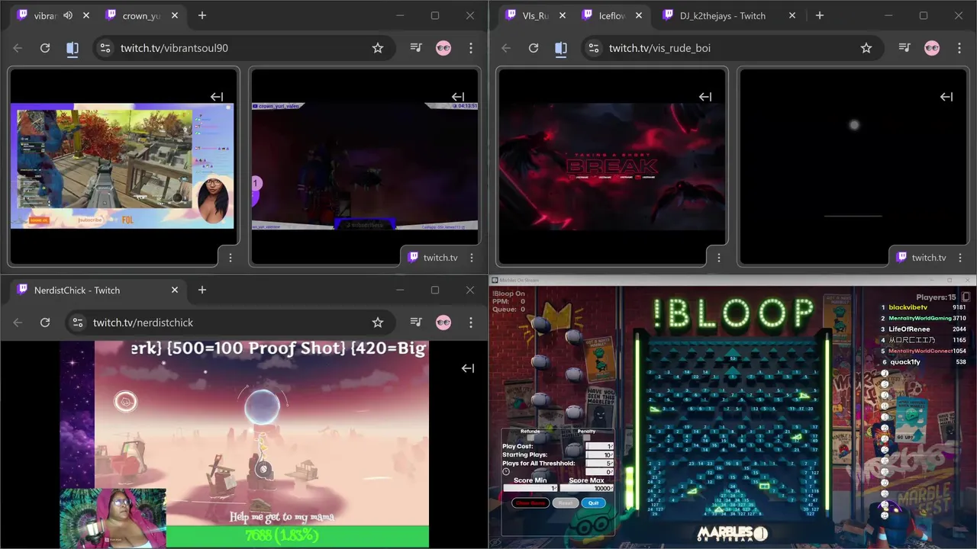977x549 pixels.
Task: Switch to the crown_yu browser tab
Action: tap(142, 15)
